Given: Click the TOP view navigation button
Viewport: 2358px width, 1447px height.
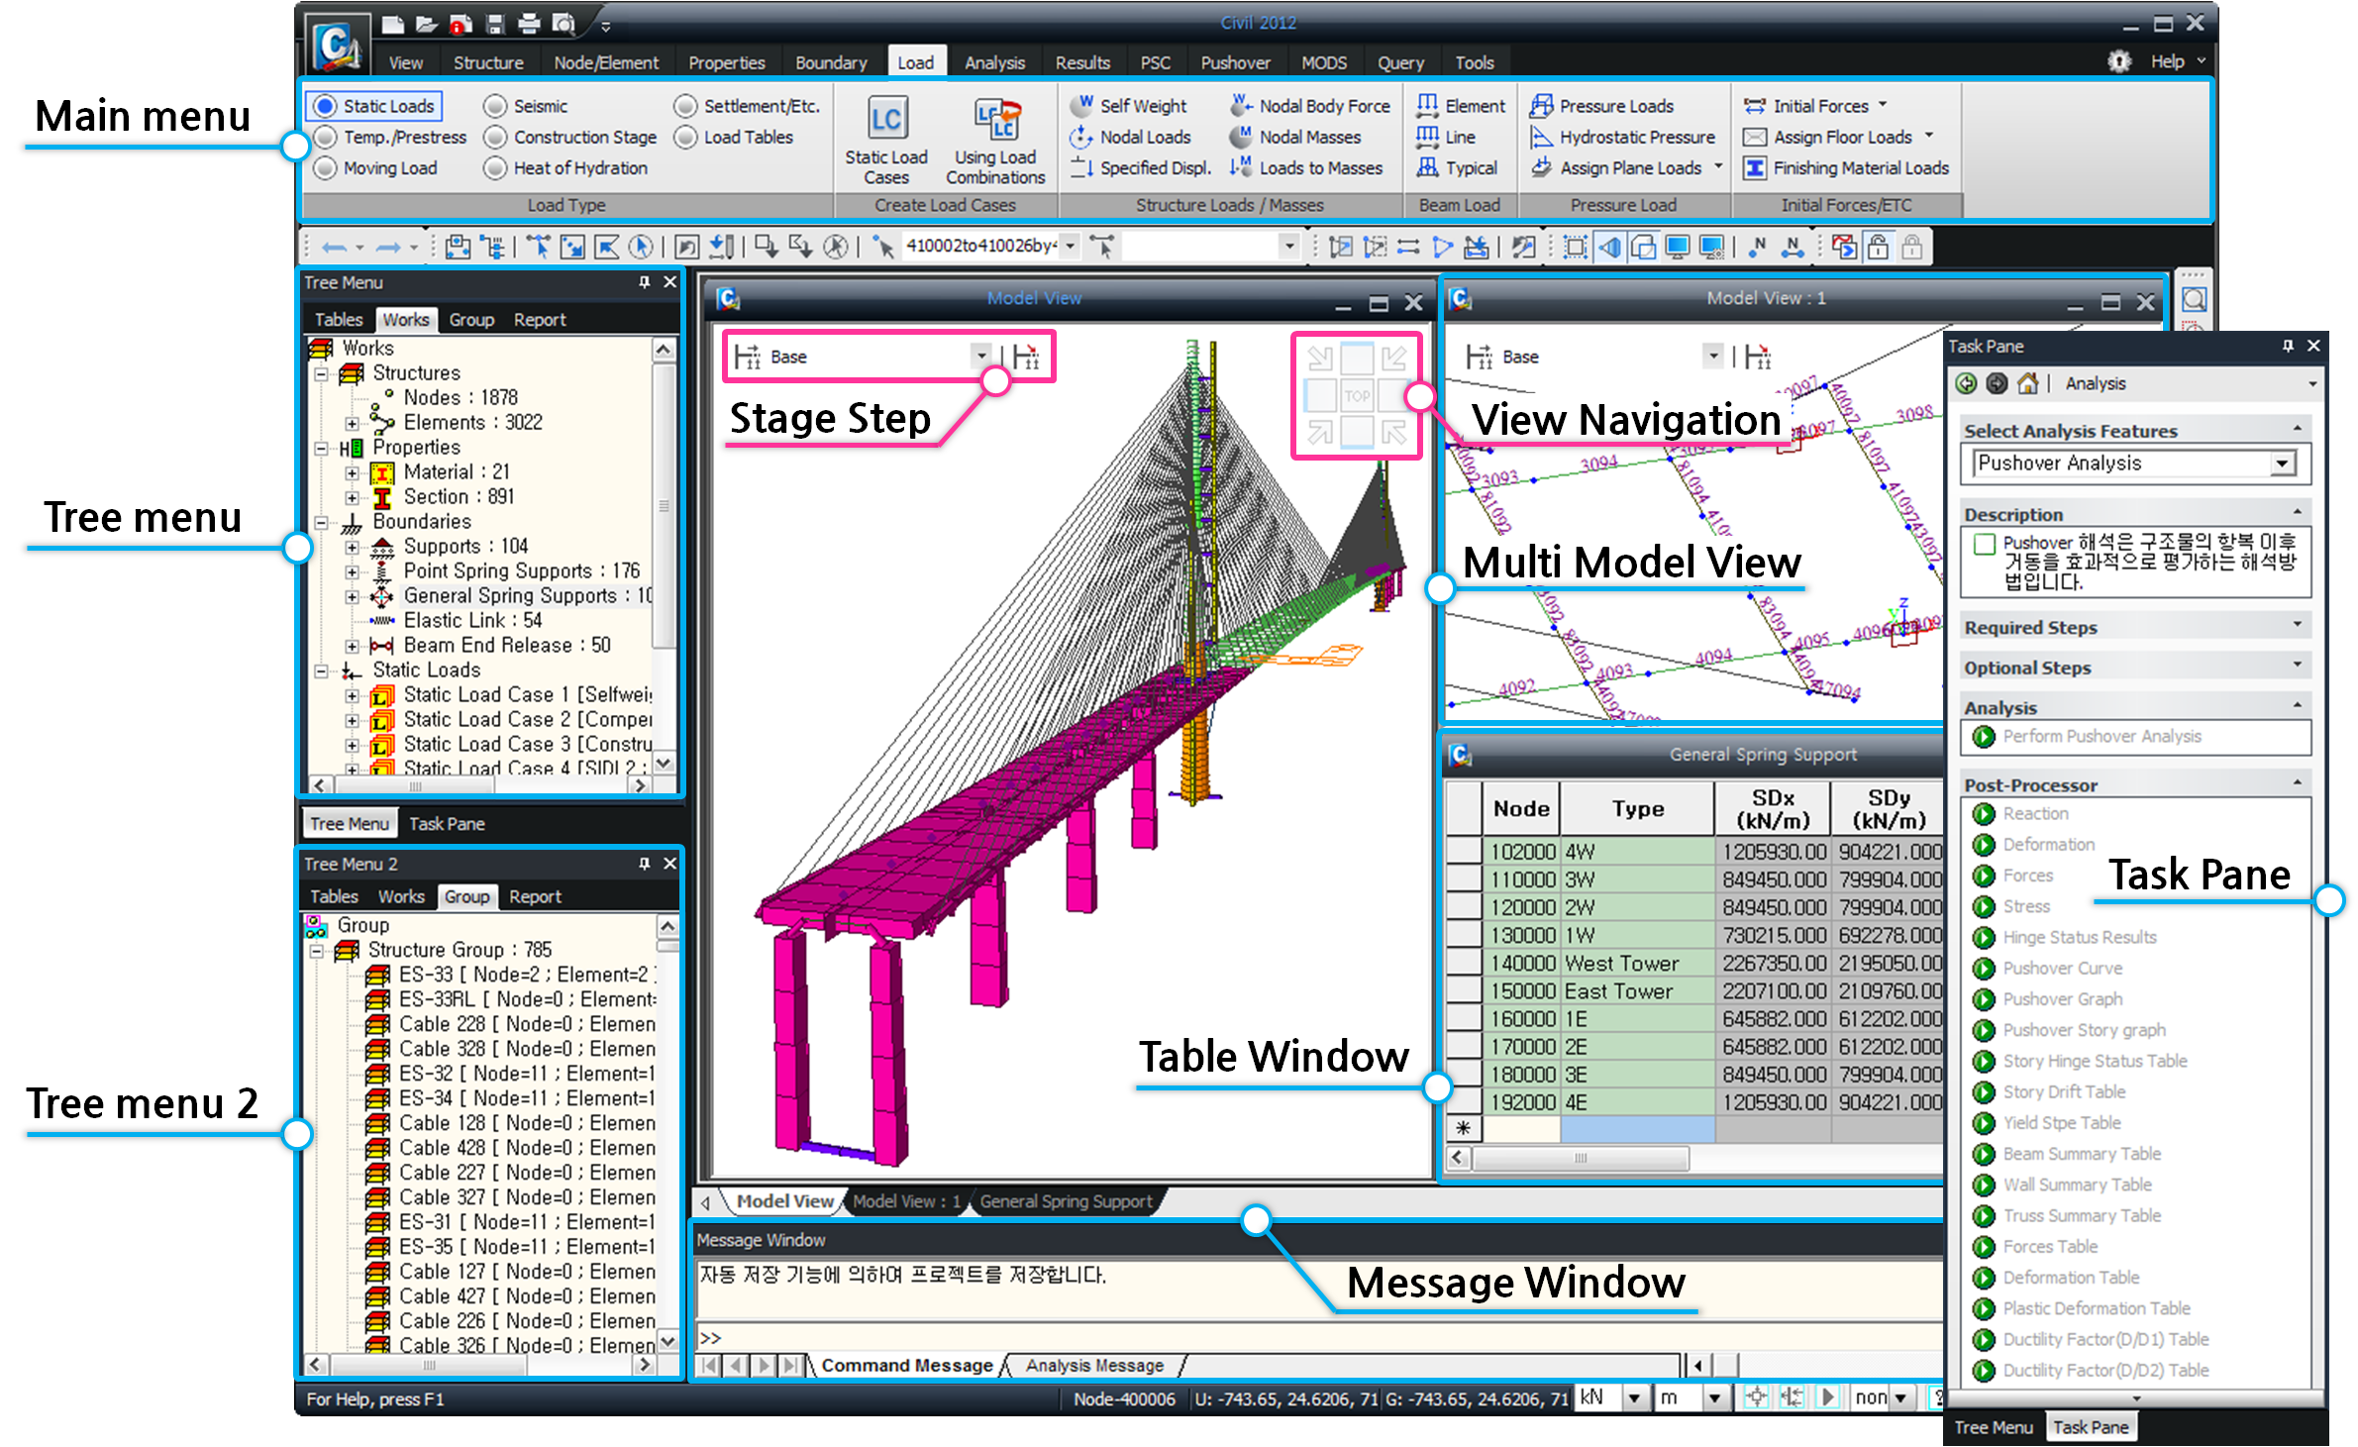Looking at the screenshot, I should pyautogui.click(x=1357, y=396).
